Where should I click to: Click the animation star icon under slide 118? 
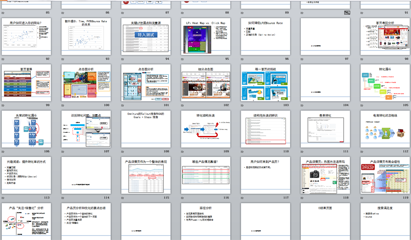tap(302, 198)
